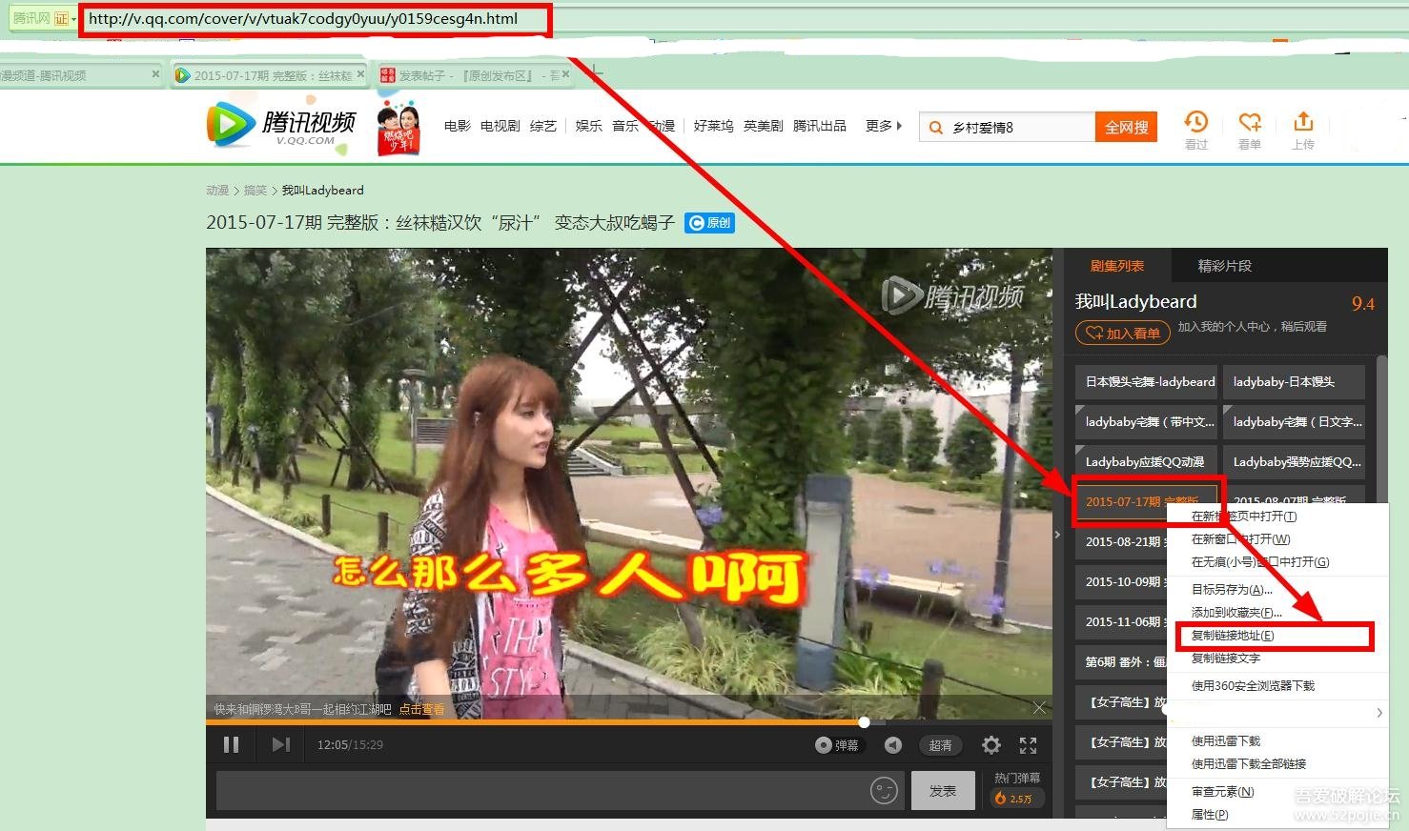Click the video progress bar handle
Screen dimensions: 1409x831
(864, 721)
